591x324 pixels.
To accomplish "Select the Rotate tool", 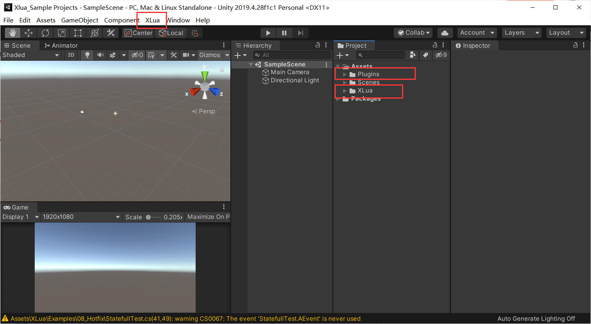I will 45,33.
